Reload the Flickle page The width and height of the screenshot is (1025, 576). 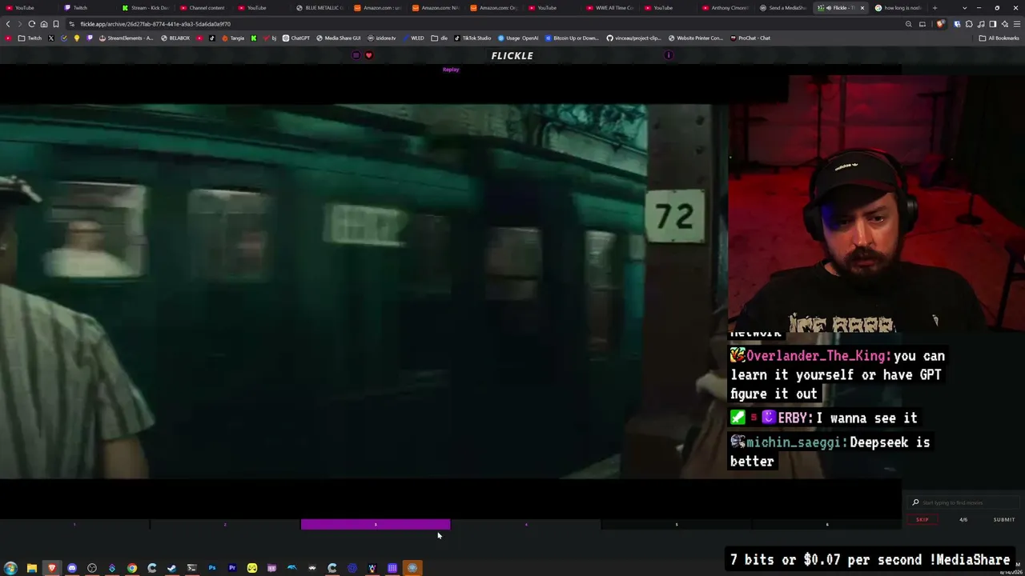point(32,24)
